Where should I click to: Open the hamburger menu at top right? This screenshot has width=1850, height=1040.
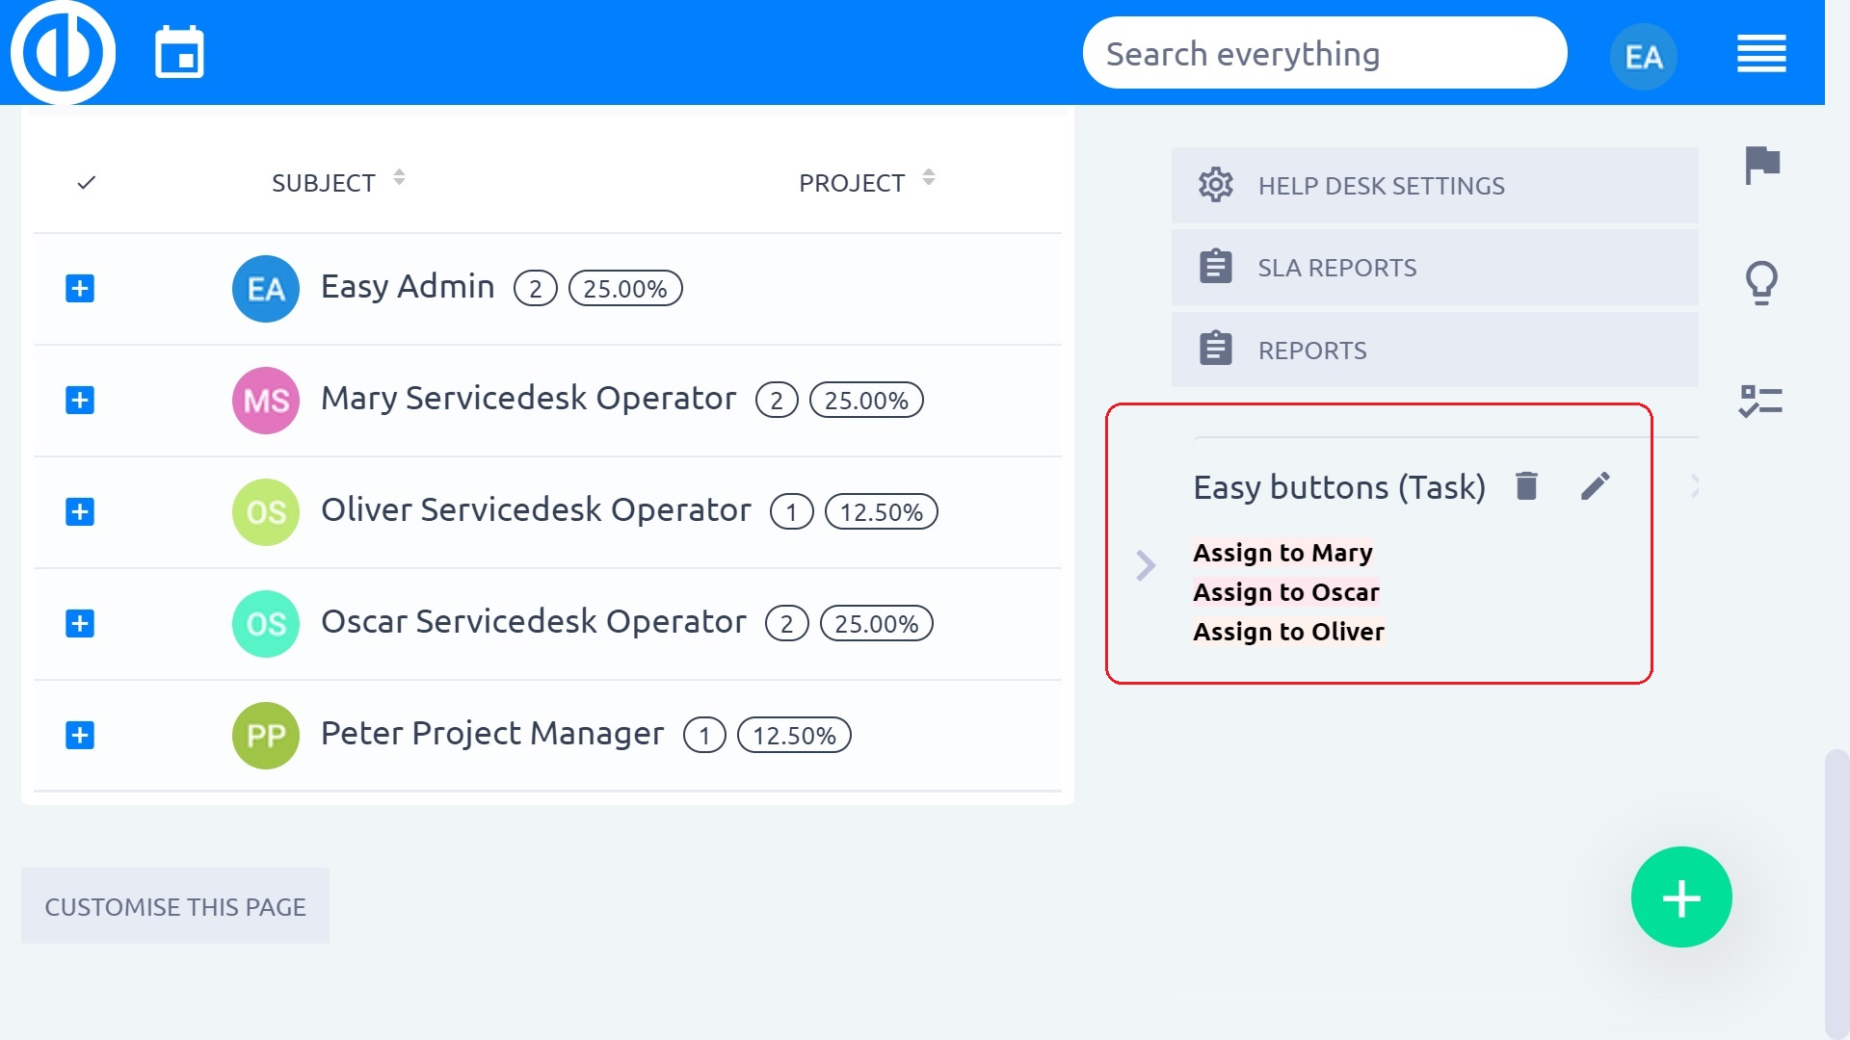click(1761, 55)
